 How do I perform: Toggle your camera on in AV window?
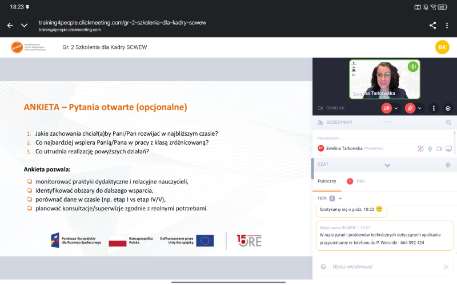click(387, 108)
